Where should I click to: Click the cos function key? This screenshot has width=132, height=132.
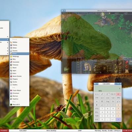108,98
